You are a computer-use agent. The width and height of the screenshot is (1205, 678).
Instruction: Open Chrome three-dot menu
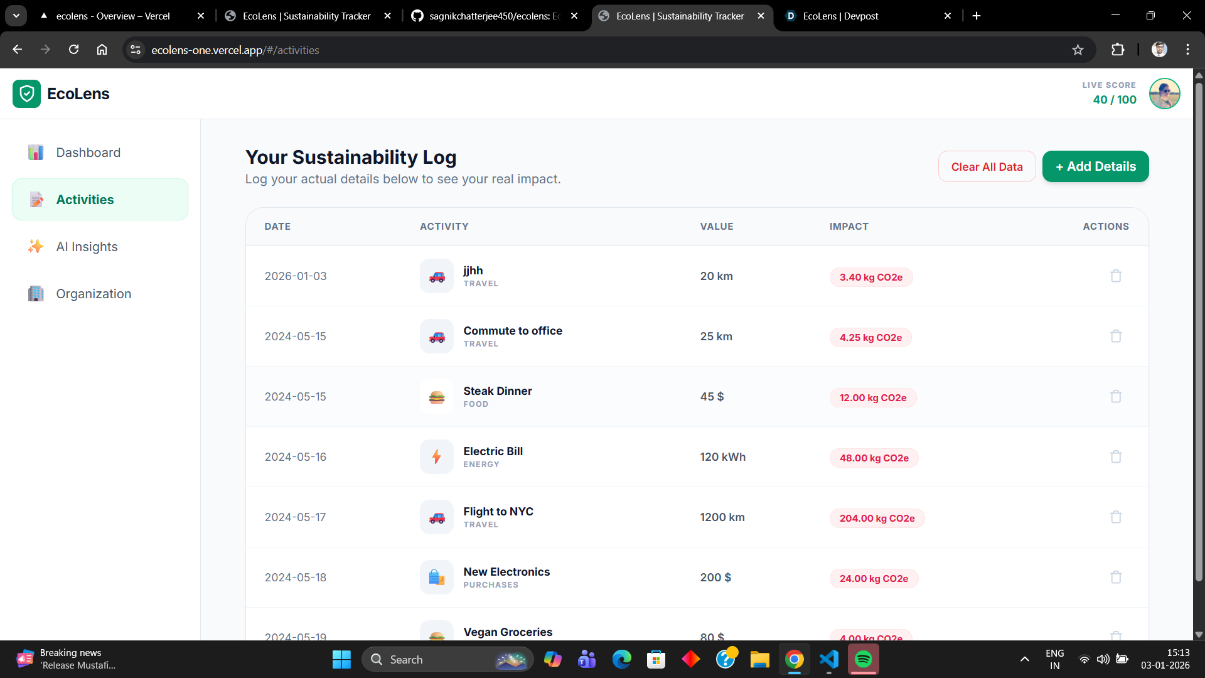pyautogui.click(x=1187, y=50)
